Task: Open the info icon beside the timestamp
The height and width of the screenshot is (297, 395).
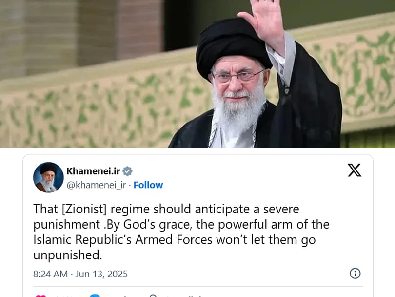Action: click(x=355, y=273)
